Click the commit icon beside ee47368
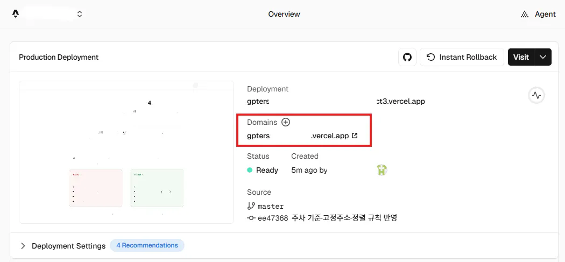565x262 pixels. (251, 218)
